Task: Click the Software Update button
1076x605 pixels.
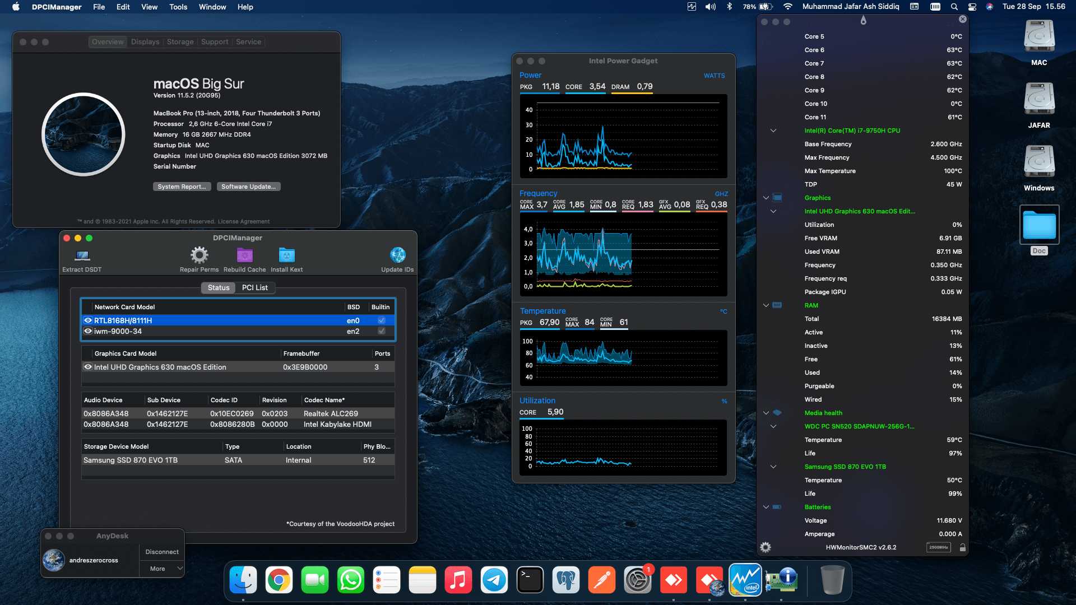Action: 248,187
